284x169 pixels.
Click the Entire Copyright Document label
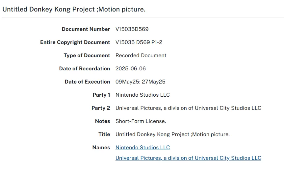click(75, 42)
